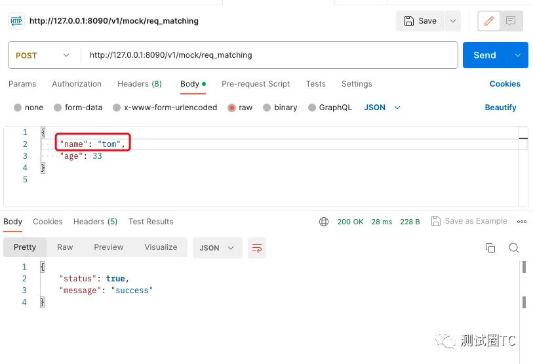Open the response more options ellipsis

pyautogui.click(x=522, y=222)
